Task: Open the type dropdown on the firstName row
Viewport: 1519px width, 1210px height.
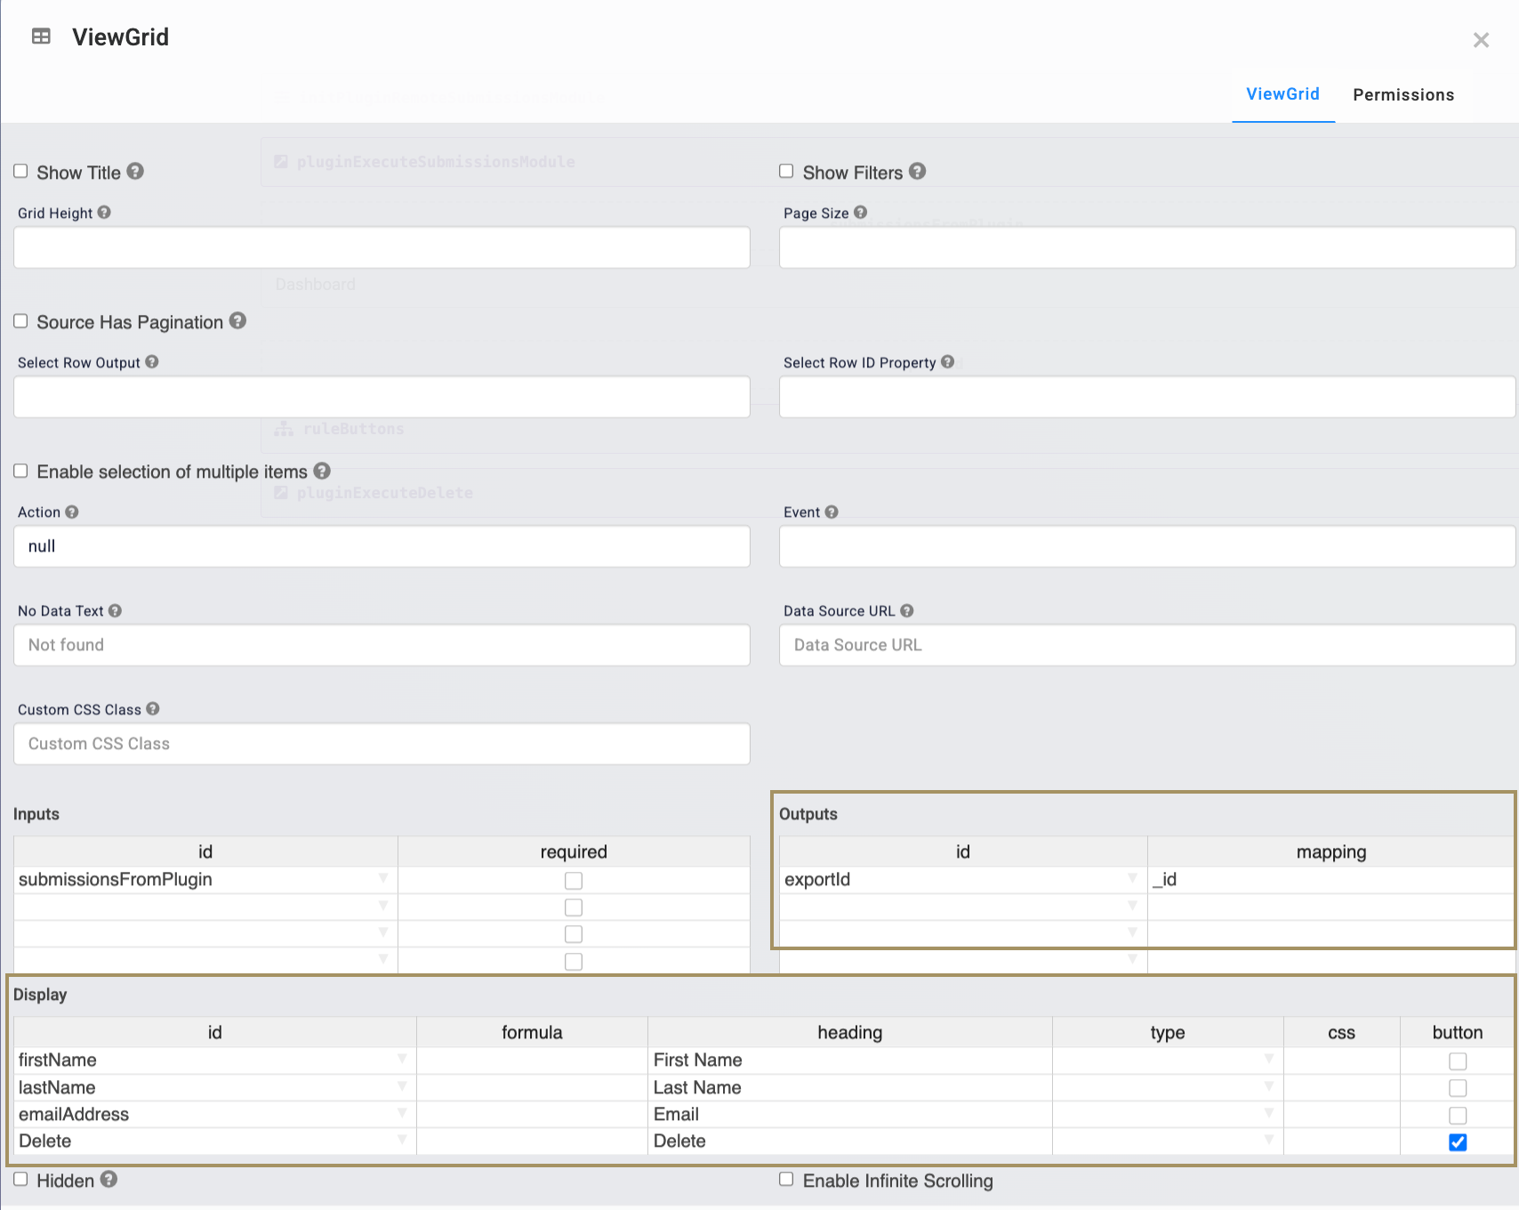Action: click(1268, 1060)
